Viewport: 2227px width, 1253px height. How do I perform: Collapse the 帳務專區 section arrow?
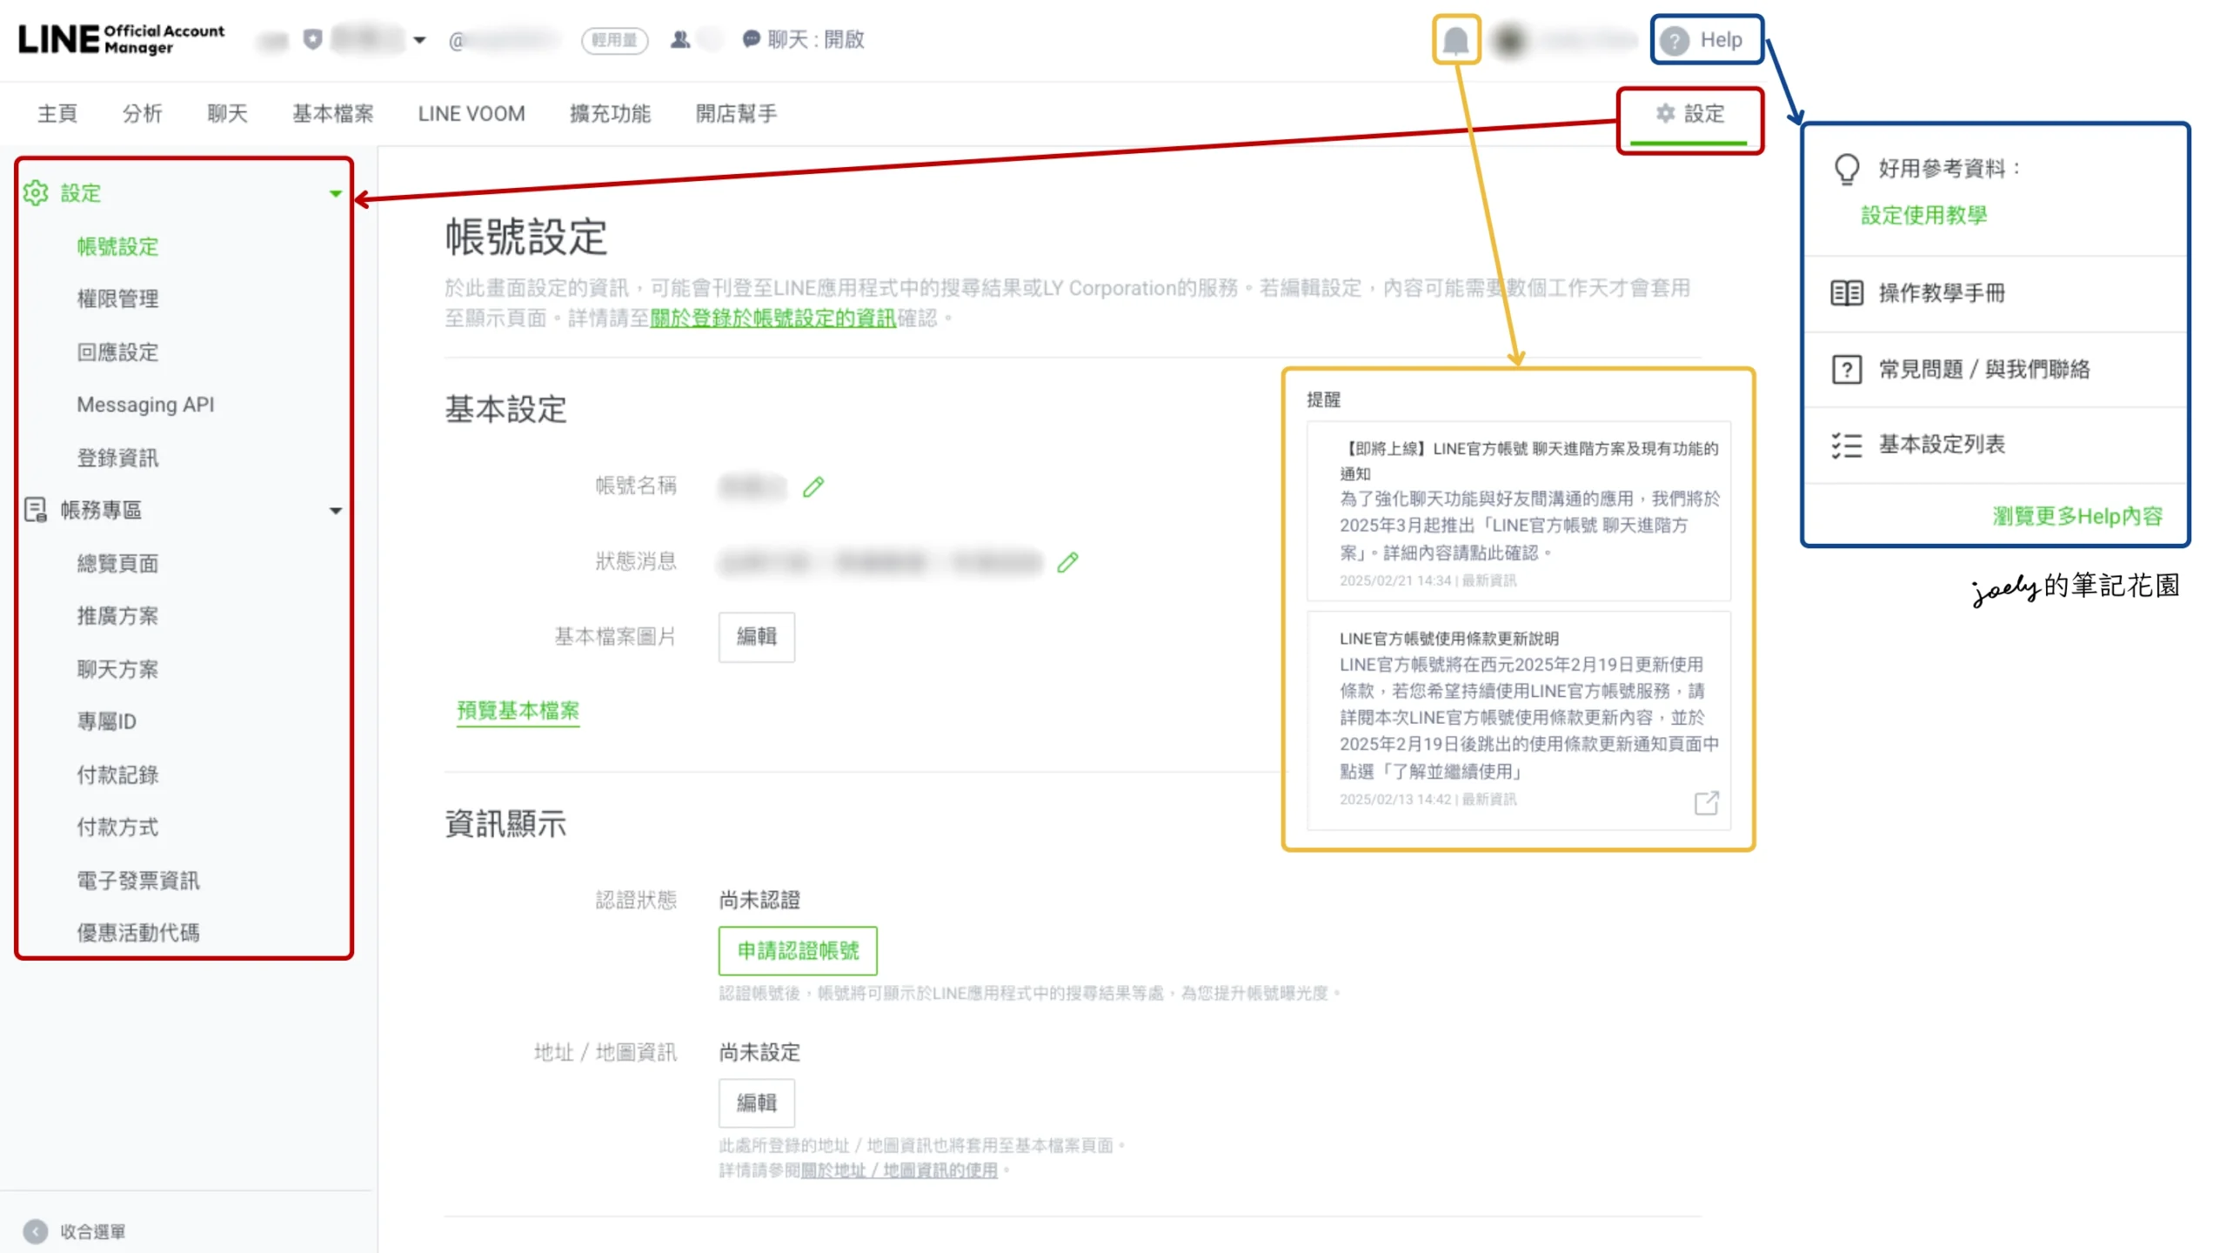pyautogui.click(x=335, y=511)
